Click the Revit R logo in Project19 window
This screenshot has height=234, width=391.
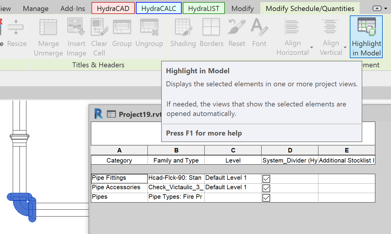[x=99, y=114]
